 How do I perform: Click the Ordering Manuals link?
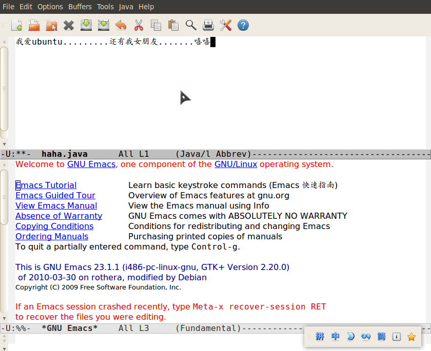coord(52,237)
